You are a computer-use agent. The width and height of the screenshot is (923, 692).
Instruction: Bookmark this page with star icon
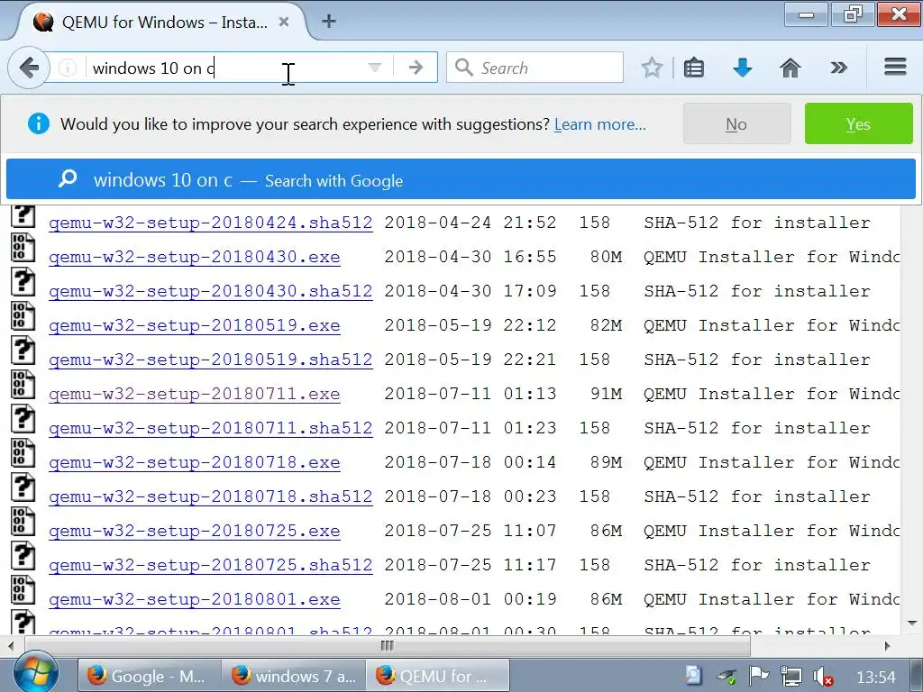652,68
